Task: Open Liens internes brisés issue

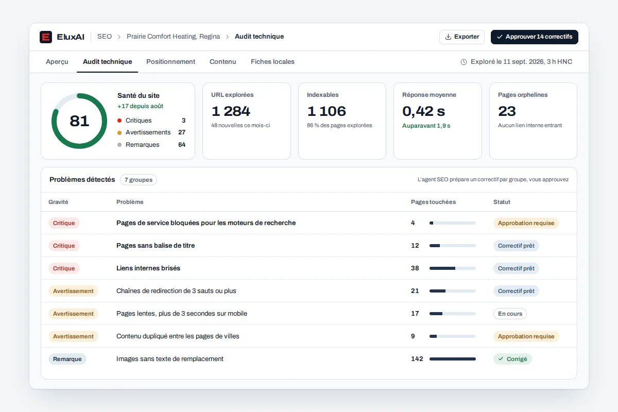Action: pos(148,268)
